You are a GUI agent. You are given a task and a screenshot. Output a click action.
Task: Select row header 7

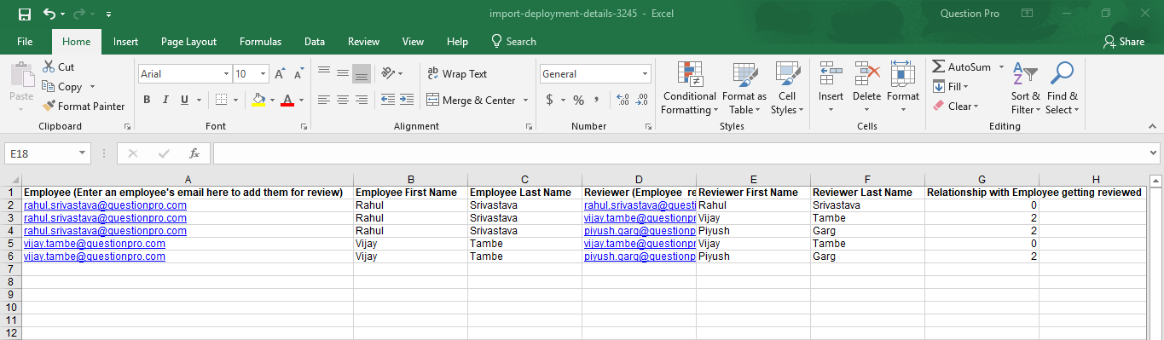[x=11, y=268]
